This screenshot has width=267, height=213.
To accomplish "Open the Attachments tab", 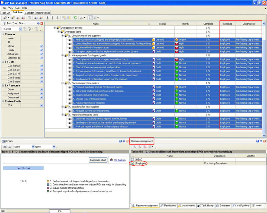I will [x=187, y=206].
